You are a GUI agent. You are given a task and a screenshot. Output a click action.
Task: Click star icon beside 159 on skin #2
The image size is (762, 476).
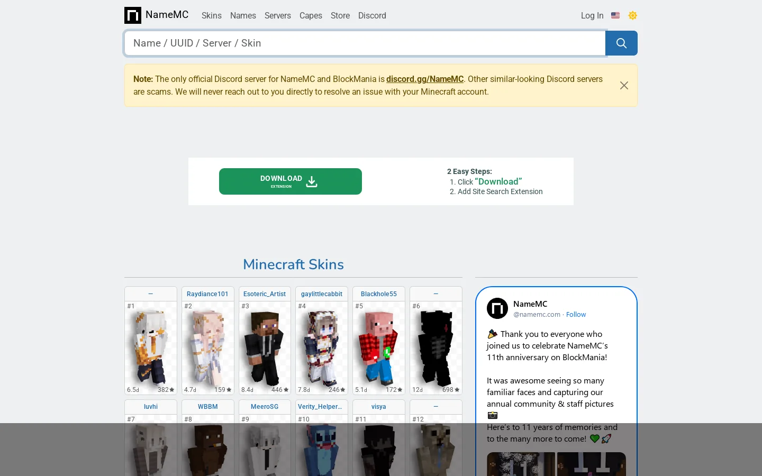coord(229,390)
